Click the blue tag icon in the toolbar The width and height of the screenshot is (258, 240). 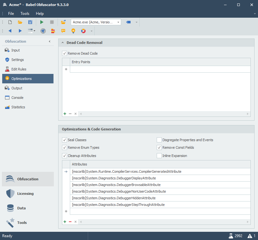coord(128,22)
